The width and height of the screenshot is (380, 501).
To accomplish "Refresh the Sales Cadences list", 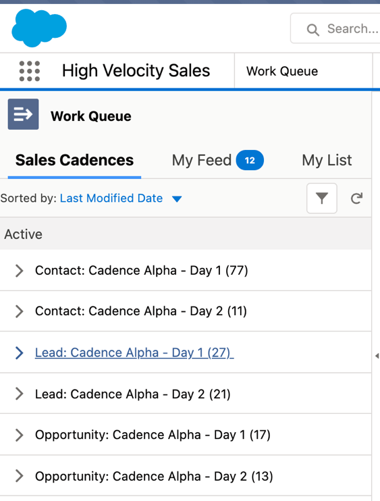I will (356, 199).
